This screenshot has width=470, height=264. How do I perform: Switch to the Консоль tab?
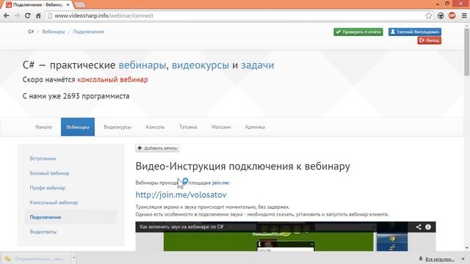pyautogui.click(x=155, y=127)
